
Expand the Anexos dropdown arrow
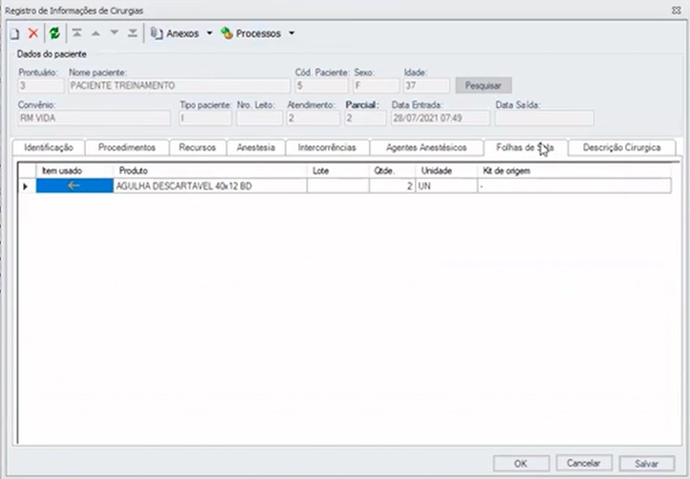pyautogui.click(x=209, y=33)
